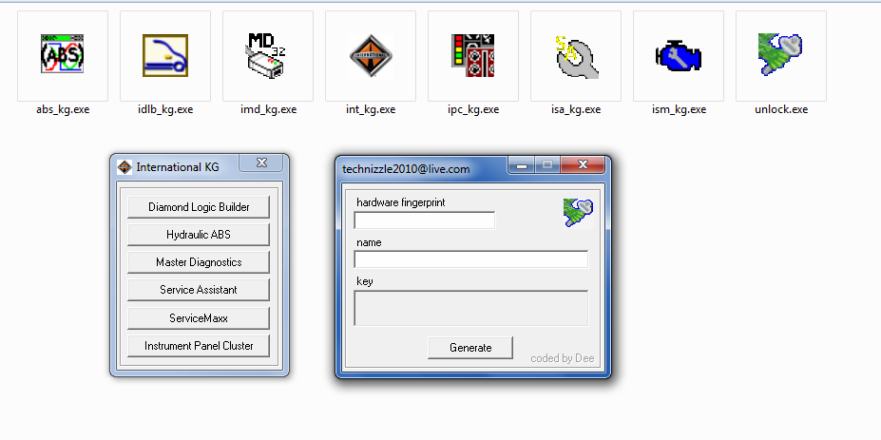The image size is (881, 440).
Task: Select the ism_kg.exe blue engine icon
Action: (679, 56)
